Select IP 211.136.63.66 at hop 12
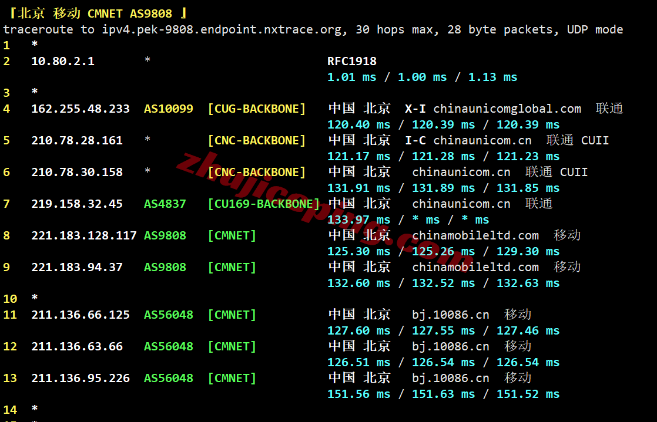Screen dimensions: 657x422 click(77, 347)
